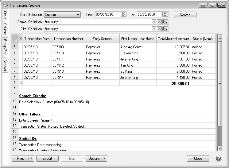
Task: Expand the Format Definition dropdown list
Action: [154, 22]
